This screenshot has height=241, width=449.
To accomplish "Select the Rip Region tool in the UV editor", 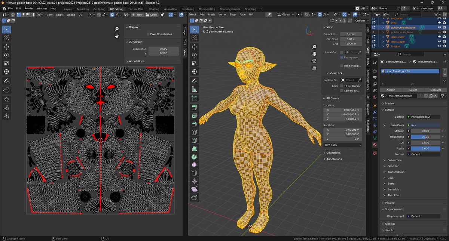I will tap(6, 90).
